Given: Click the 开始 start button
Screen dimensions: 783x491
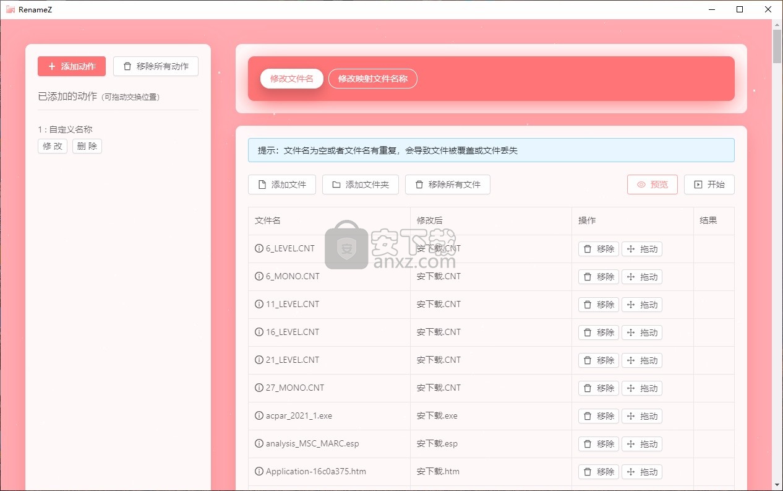Looking at the screenshot, I should point(709,185).
